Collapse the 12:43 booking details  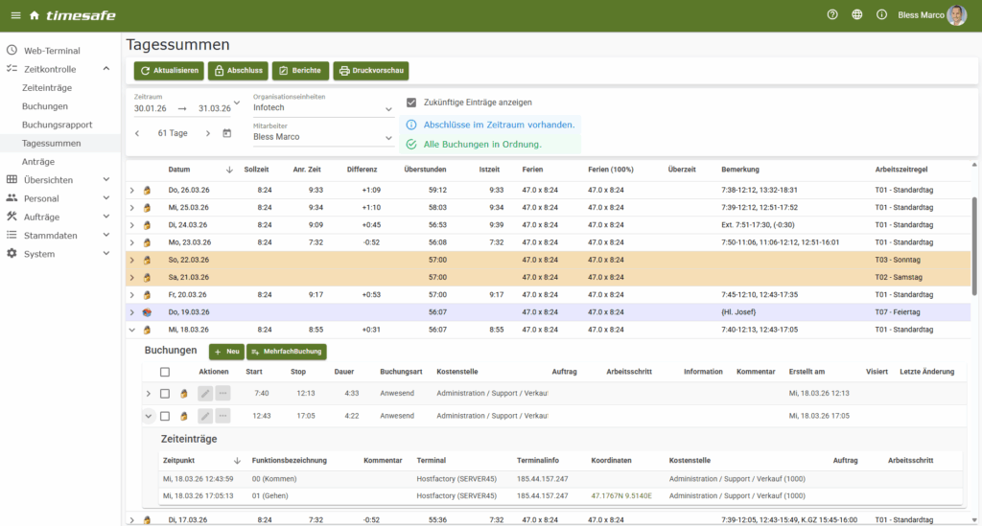(x=149, y=416)
